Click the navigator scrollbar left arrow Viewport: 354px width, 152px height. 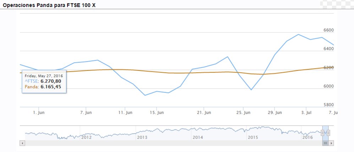pyautogui.click(x=22, y=143)
